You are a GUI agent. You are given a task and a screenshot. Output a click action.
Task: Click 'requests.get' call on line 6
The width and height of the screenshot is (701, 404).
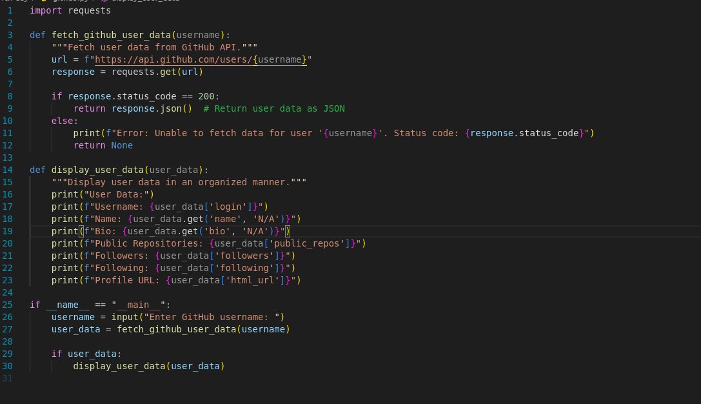coord(144,72)
